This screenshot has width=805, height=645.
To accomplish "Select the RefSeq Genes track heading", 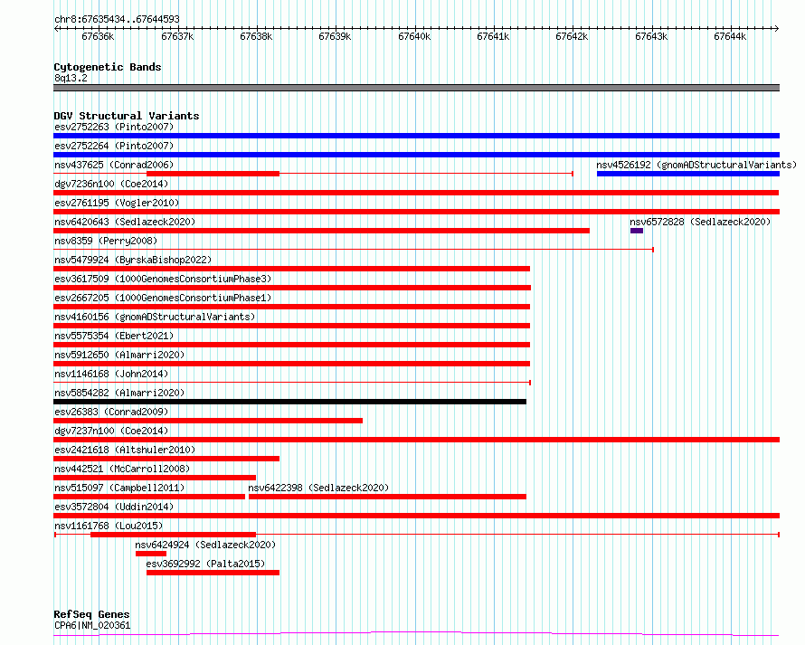I will coord(91,614).
